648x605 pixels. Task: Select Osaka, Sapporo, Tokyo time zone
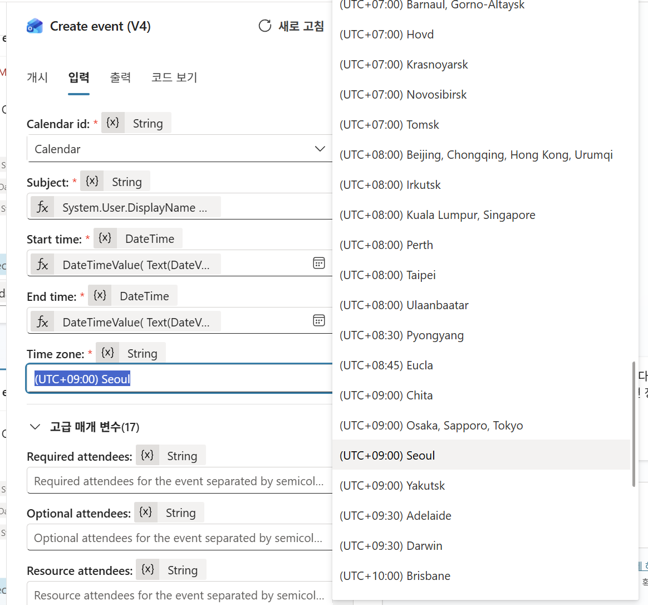[x=482, y=426]
